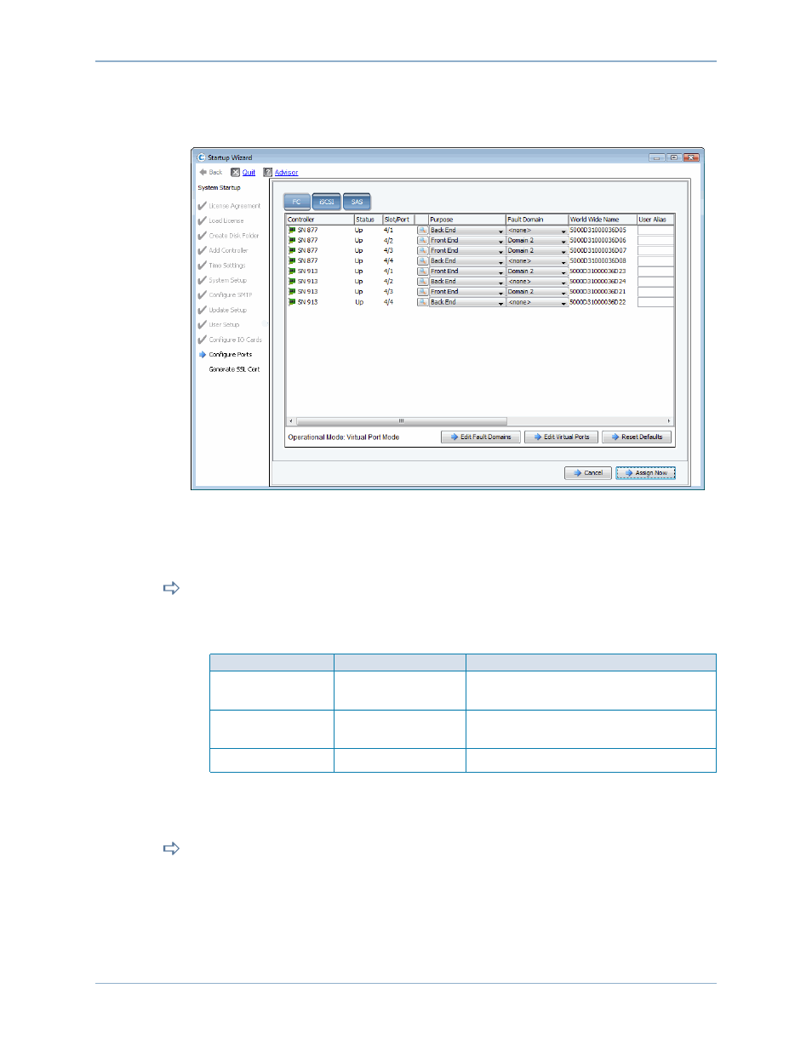Viewport: 812px width, 1051px height.
Task: Open Fault Domain dropdown for SN 913 4/1
Action: click(537, 271)
